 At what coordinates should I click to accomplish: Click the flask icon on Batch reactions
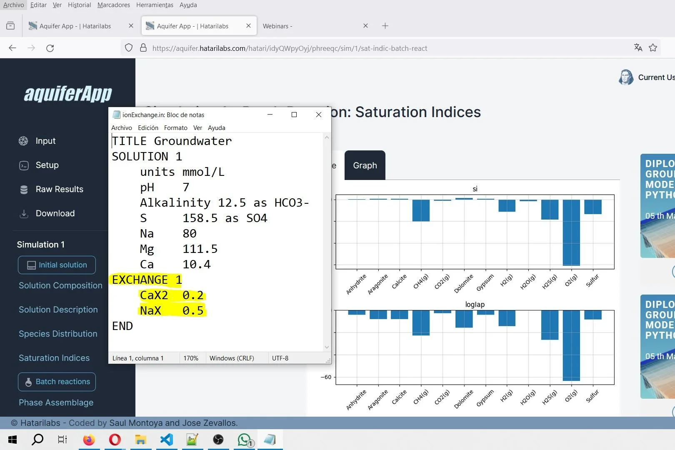point(28,382)
